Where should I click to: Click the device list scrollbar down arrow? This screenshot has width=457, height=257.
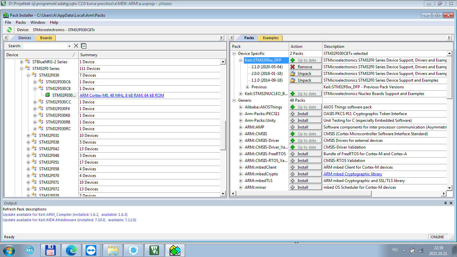point(223,193)
